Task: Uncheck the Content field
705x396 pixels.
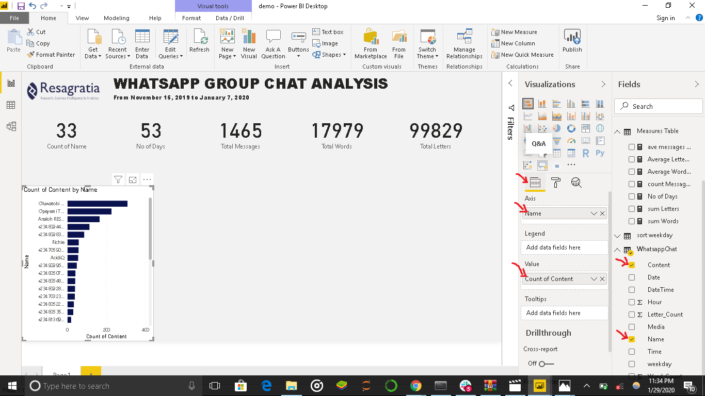Action: [x=632, y=265]
